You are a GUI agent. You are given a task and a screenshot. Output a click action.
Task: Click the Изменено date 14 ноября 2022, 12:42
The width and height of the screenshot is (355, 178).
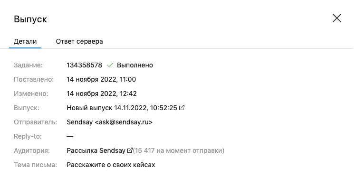click(x=102, y=94)
